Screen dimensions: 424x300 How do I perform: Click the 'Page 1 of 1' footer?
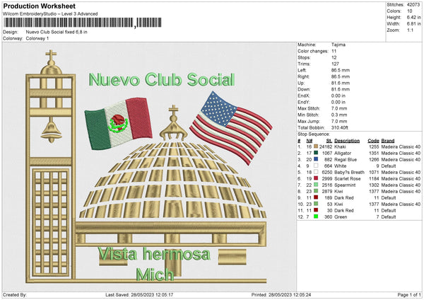click(409, 294)
